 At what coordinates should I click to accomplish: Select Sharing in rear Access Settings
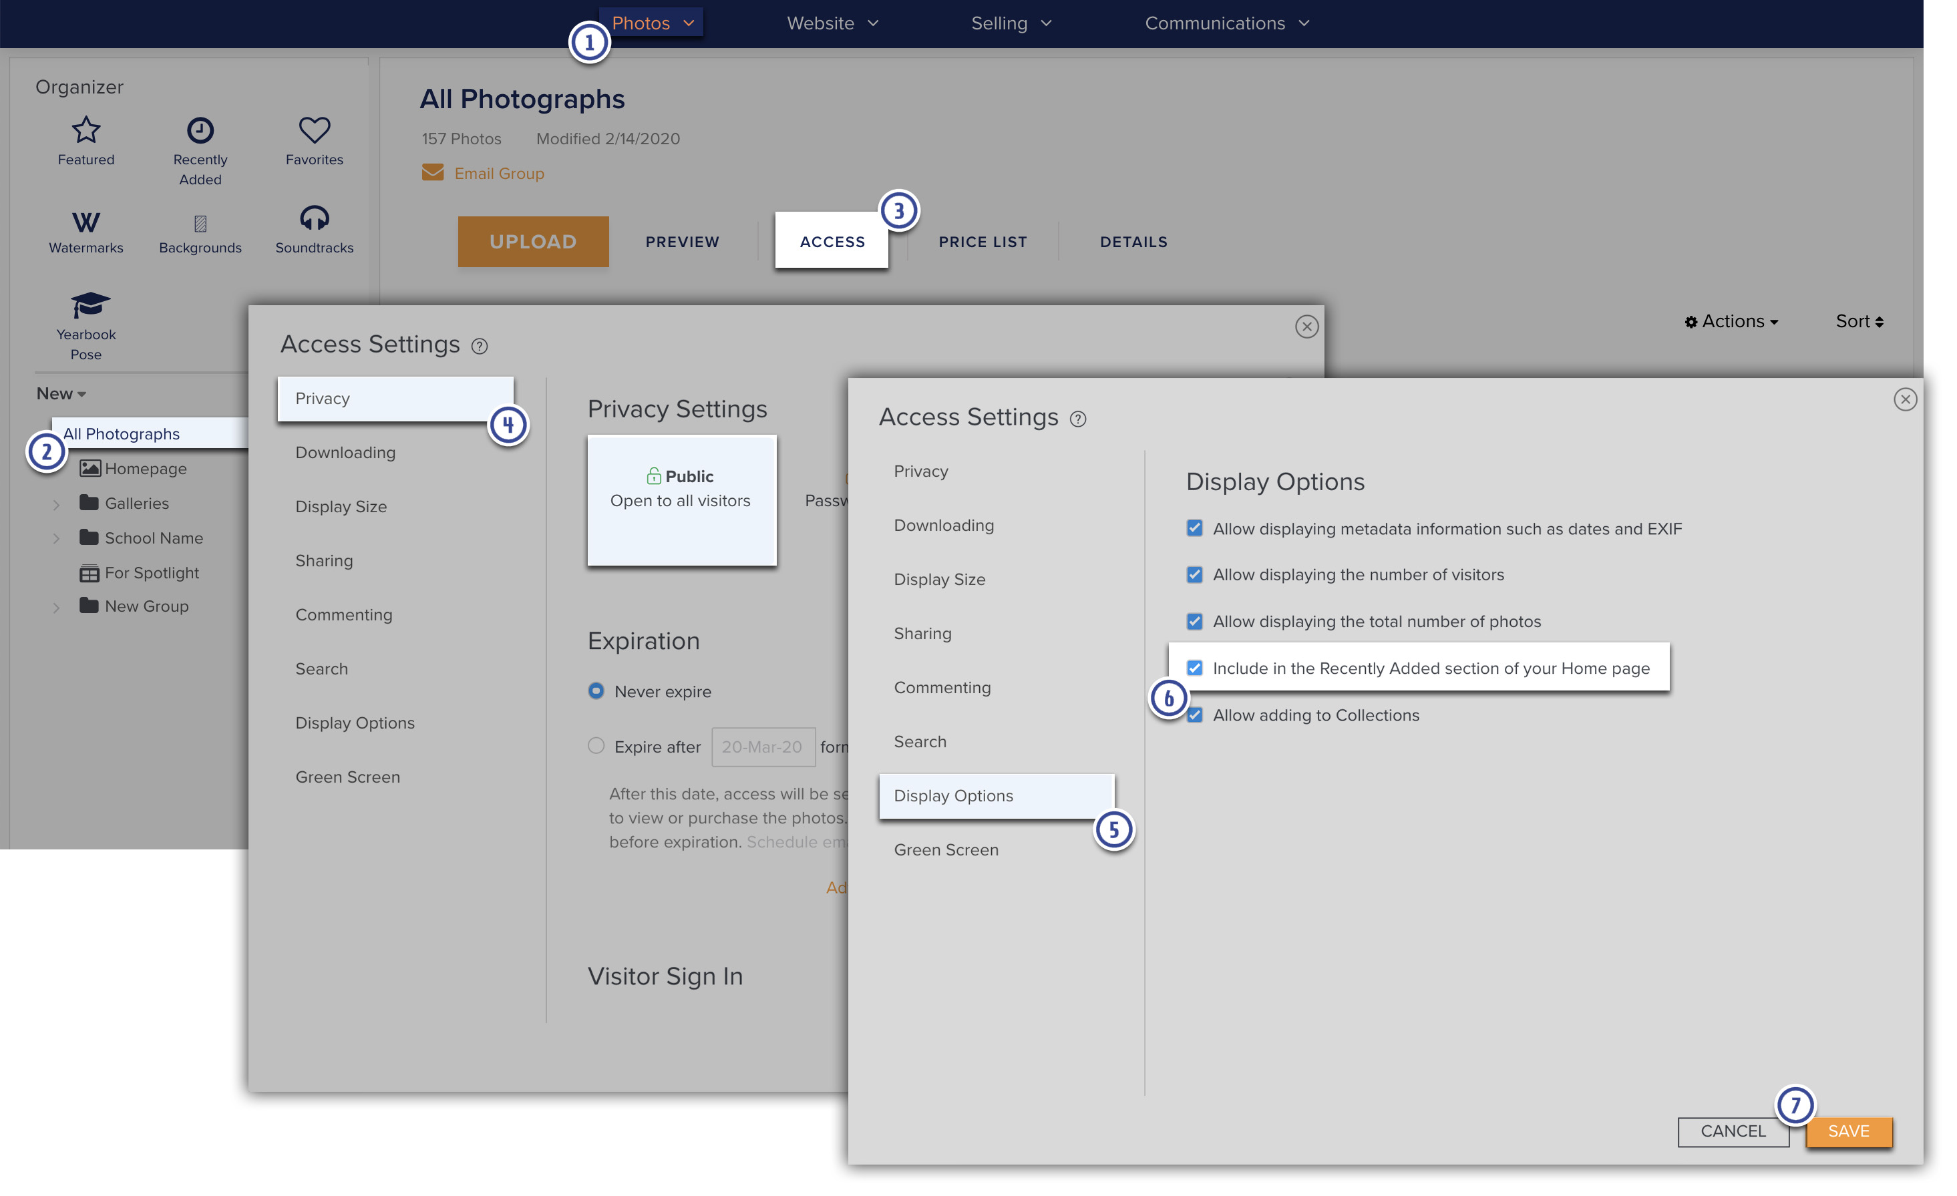click(324, 561)
